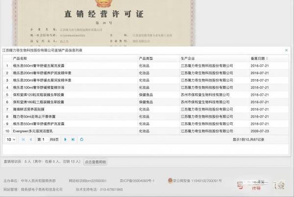The height and width of the screenshot is (197, 294).
Task: Click the 商务部电子商务和信息化司 footer text
Action: [42, 190]
